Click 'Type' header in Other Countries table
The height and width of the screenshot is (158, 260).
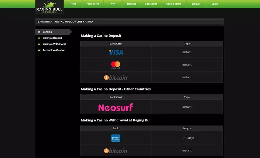click(x=187, y=97)
